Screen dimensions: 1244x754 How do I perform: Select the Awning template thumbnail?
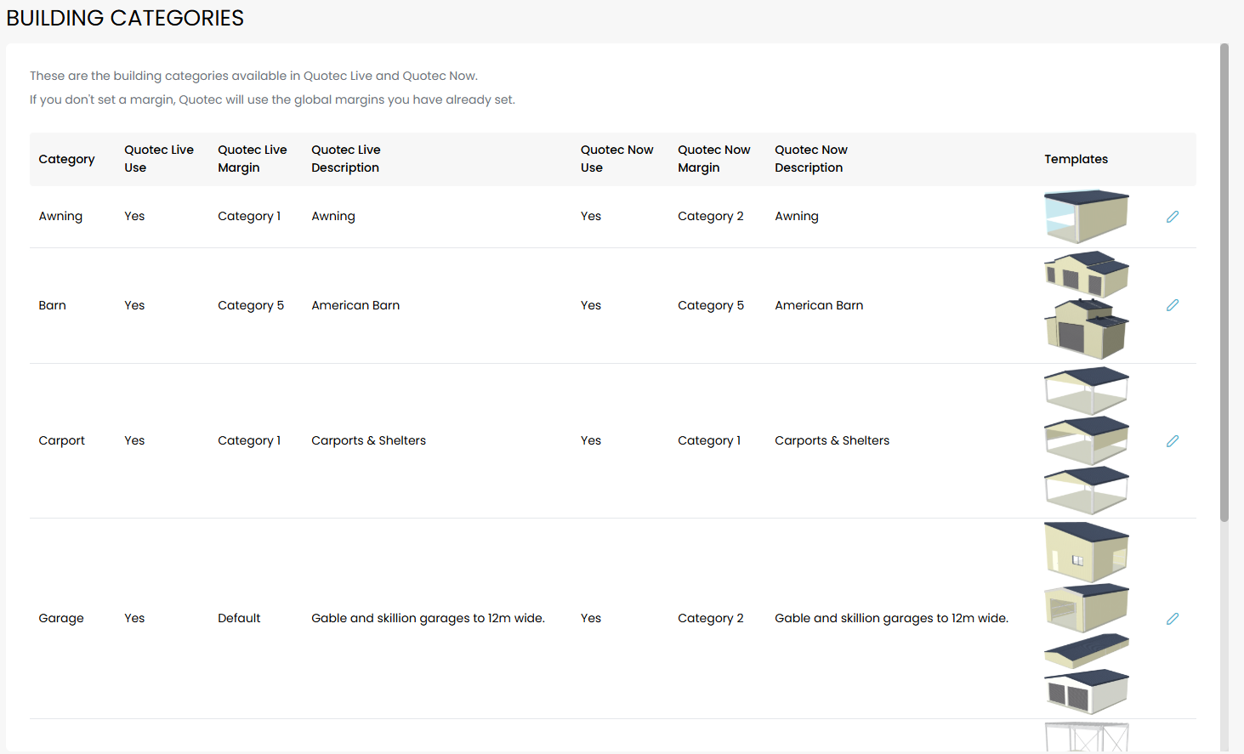[x=1086, y=217]
